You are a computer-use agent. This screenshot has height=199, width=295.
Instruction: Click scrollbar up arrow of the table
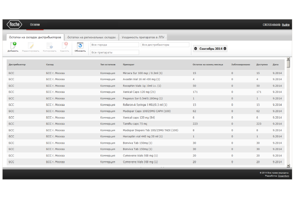pos(288,60)
